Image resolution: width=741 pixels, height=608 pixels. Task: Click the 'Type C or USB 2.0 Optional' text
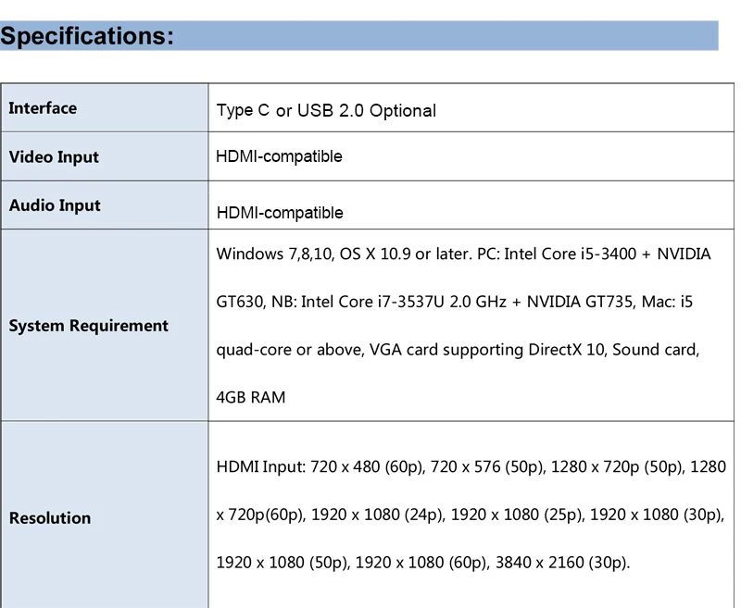coord(326,110)
